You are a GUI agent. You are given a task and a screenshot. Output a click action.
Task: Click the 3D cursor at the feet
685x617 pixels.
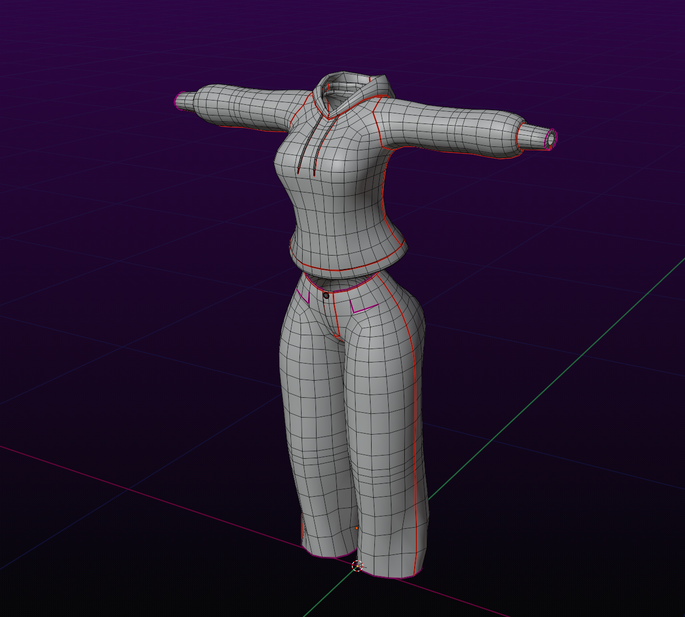coord(358,566)
